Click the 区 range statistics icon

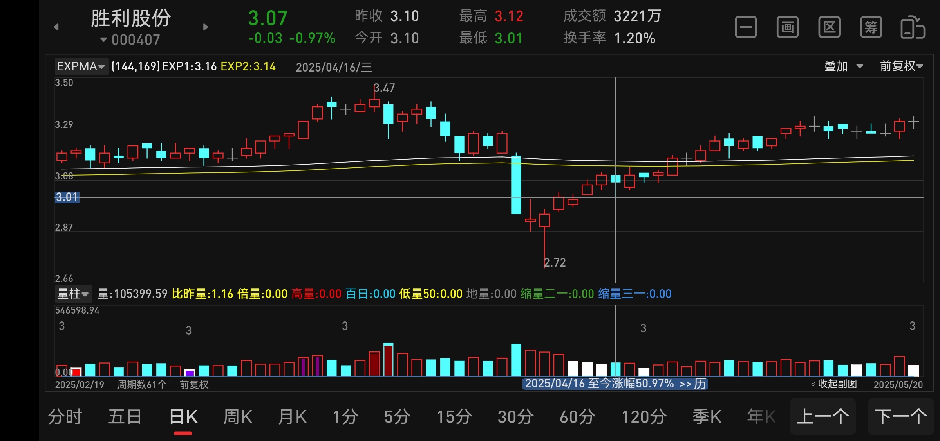[x=829, y=27]
